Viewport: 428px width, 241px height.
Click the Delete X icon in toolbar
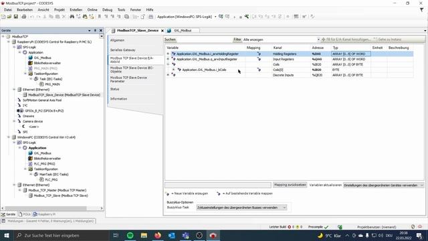64,17
